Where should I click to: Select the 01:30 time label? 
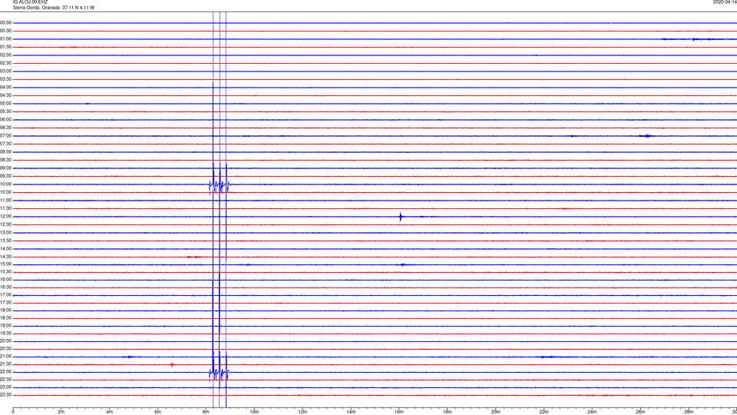pyautogui.click(x=5, y=47)
